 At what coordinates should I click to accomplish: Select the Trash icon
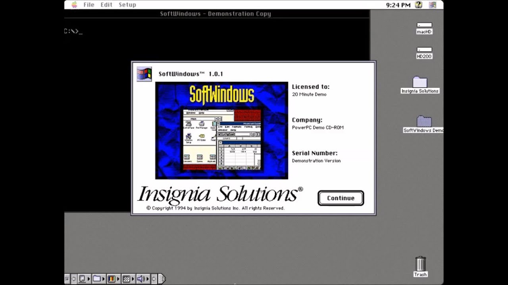tap(420, 266)
